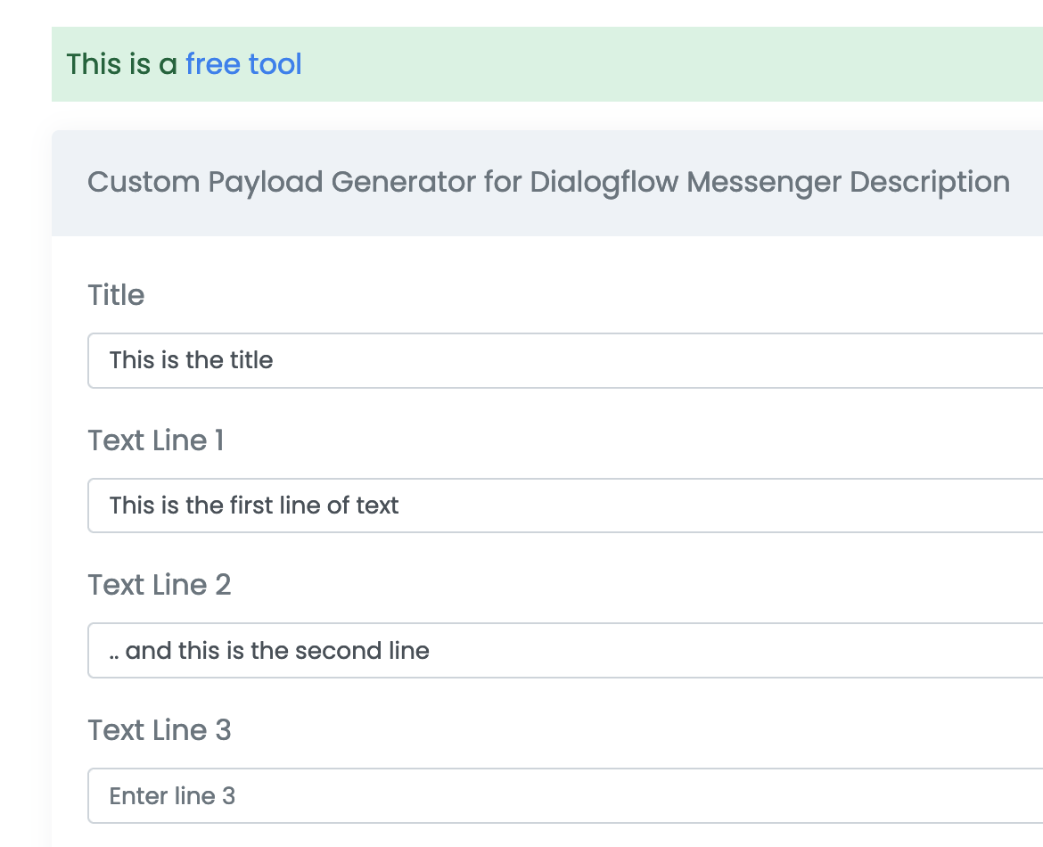Click the "Title" label
The width and height of the screenshot is (1043, 847).
click(117, 295)
